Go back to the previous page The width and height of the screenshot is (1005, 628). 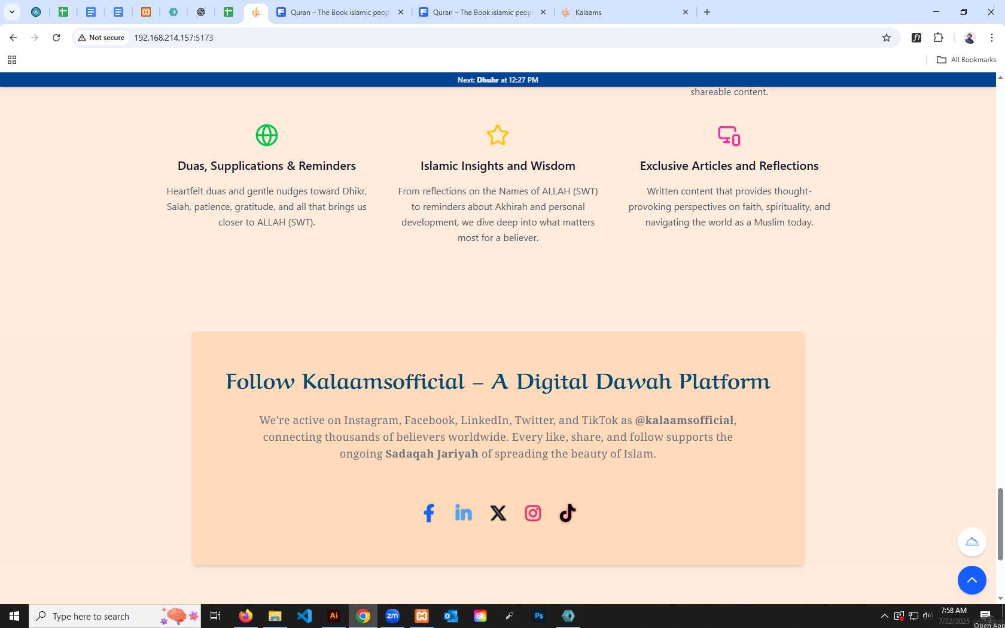tap(13, 38)
